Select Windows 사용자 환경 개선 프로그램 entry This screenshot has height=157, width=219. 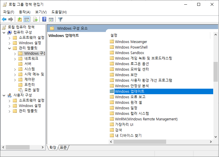[143, 80]
